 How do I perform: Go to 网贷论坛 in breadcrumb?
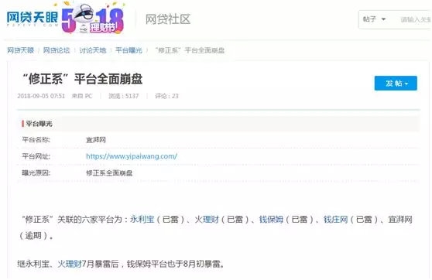point(57,50)
